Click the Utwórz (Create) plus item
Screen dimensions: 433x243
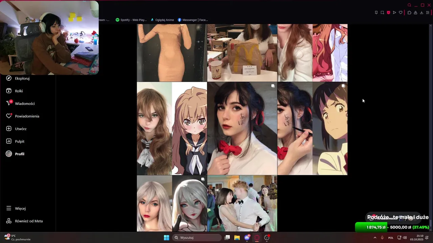click(16, 129)
